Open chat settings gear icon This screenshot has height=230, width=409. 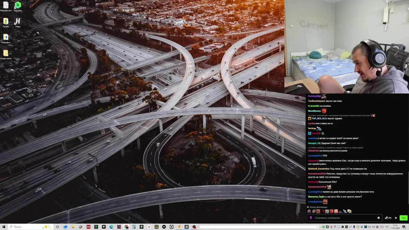(396, 218)
